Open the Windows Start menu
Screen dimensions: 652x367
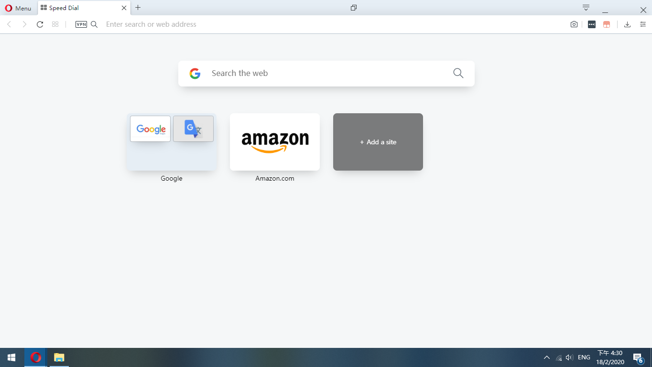pyautogui.click(x=11, y=357)
